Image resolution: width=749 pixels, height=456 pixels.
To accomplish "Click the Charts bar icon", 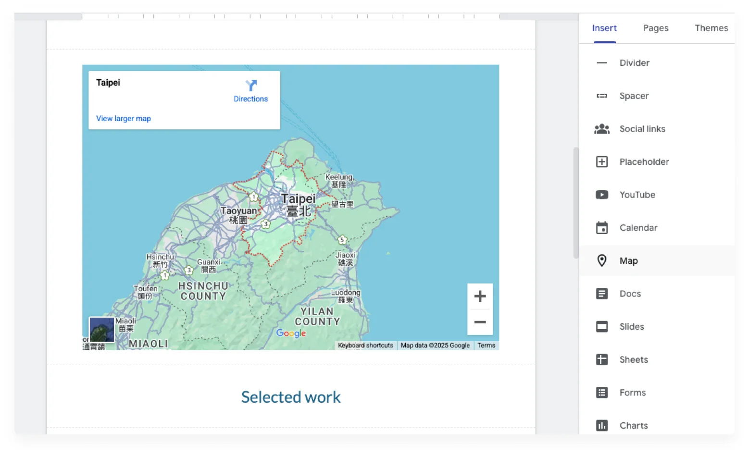I will click(601, 425).
